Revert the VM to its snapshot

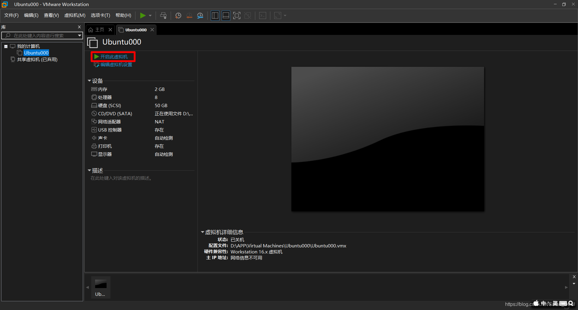[x=189, y=15]
